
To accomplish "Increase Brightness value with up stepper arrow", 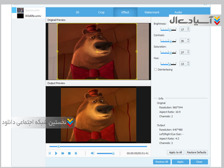I will [x=188, y=28].
